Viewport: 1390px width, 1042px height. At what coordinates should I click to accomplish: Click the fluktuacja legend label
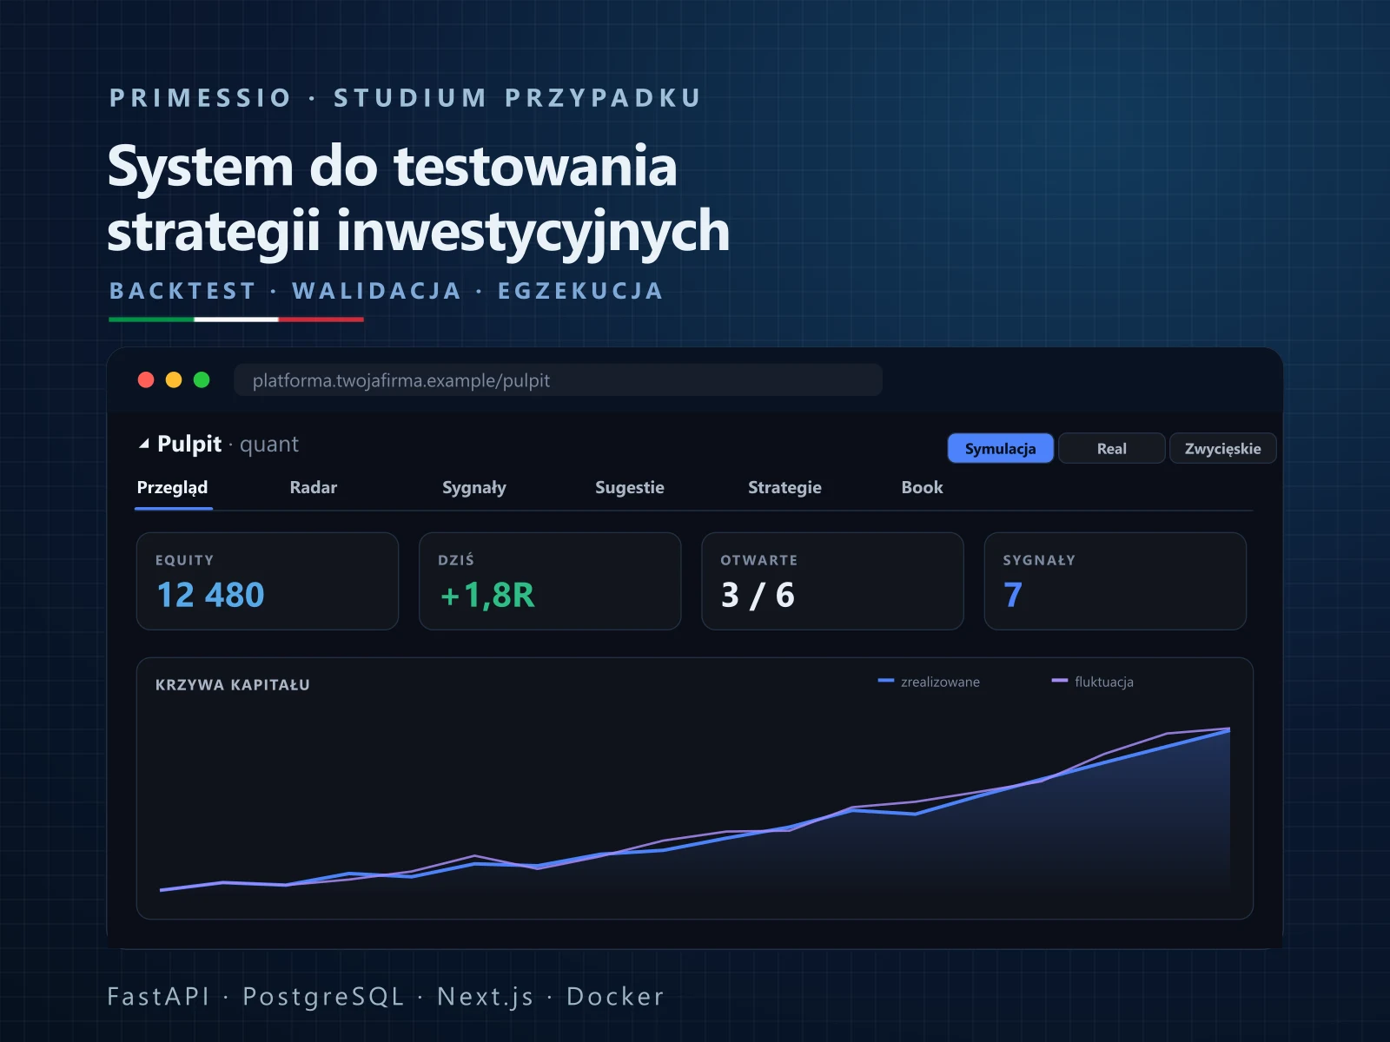coord(1104,682)
